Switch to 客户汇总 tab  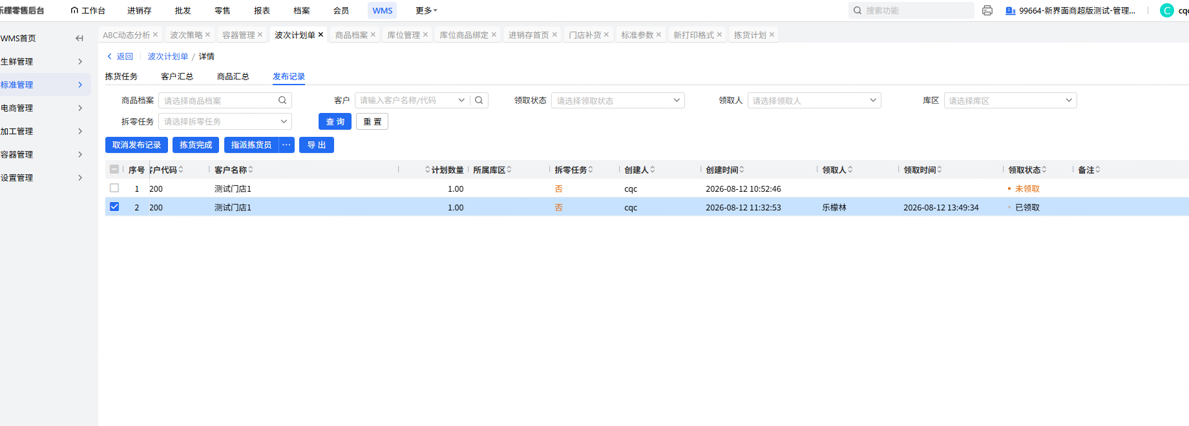coord(177,76)
